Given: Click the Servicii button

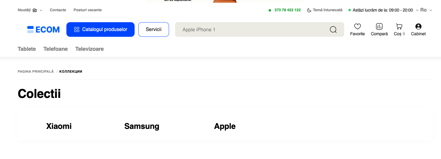Looking at the screenshot, I should [x=153, y=29].
